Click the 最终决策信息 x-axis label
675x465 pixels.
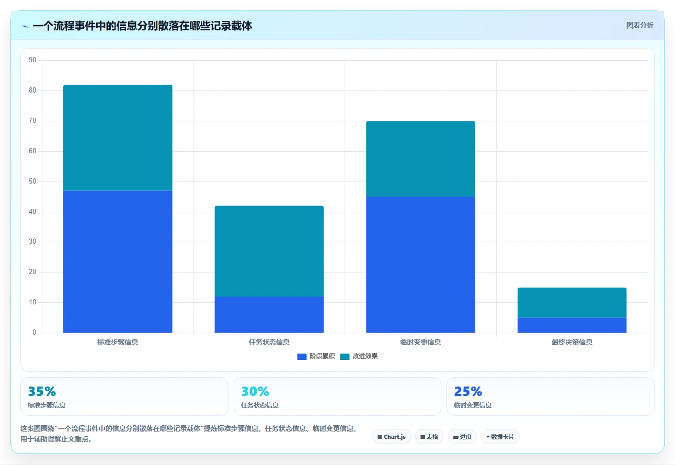tap(572, 342)
